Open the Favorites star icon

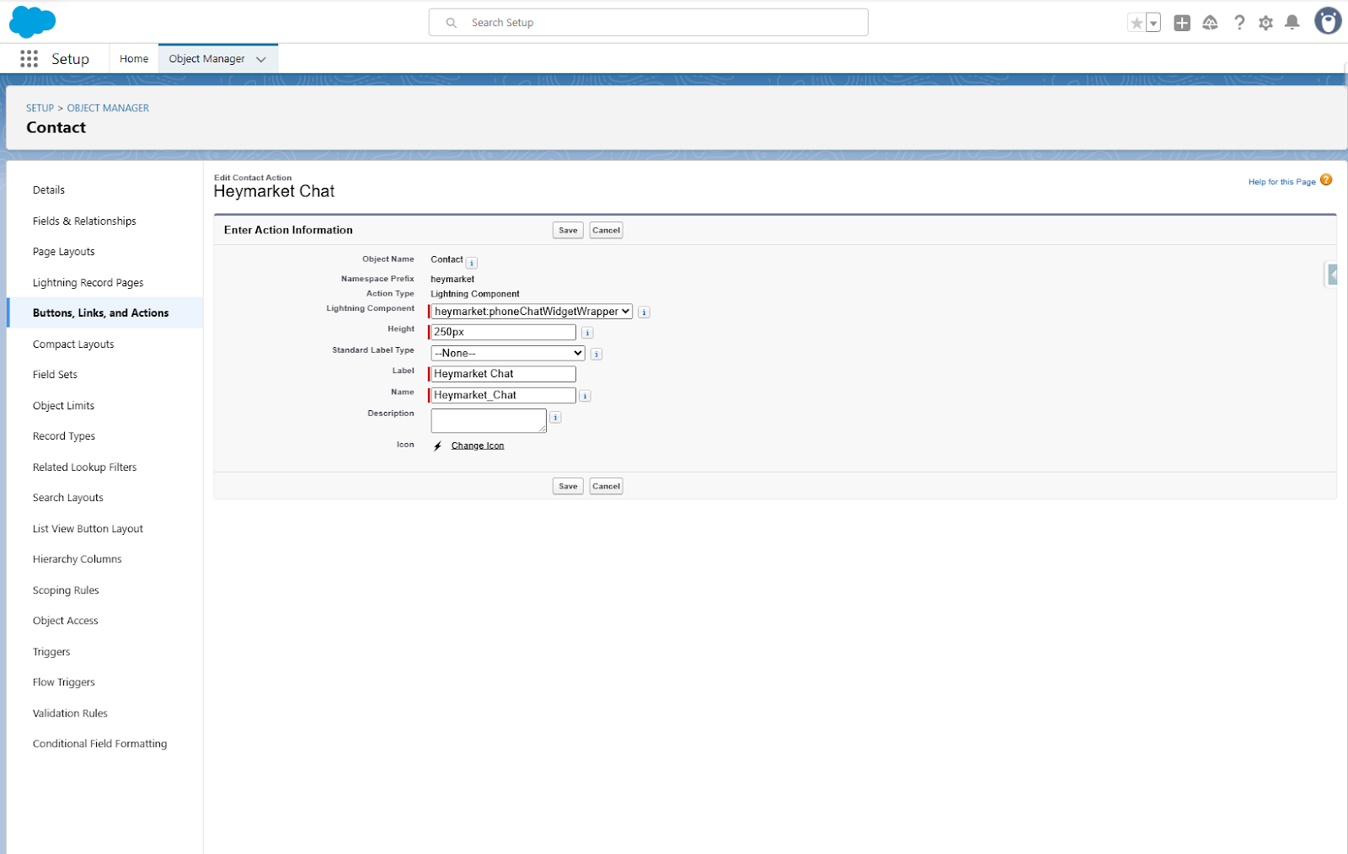1136,23
